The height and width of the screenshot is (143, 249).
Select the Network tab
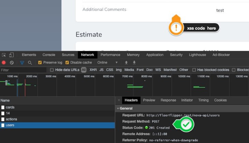point(88,55)
